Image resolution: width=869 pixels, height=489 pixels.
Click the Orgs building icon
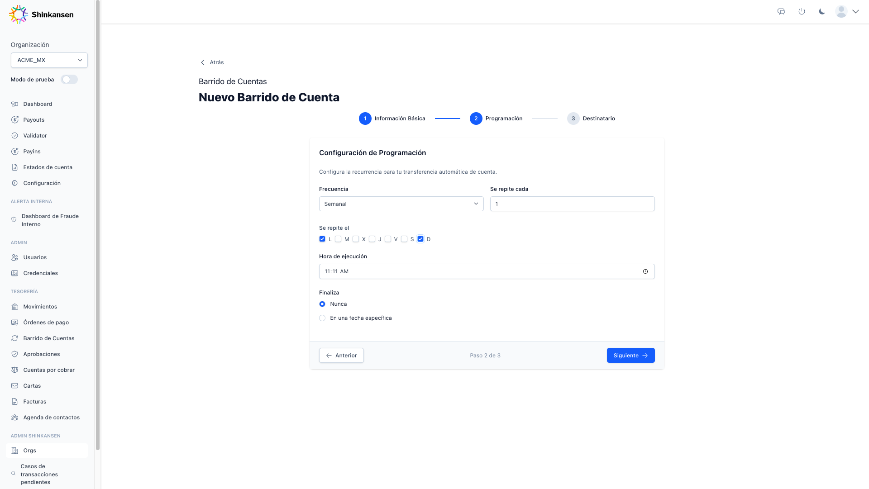coord(14,451)
